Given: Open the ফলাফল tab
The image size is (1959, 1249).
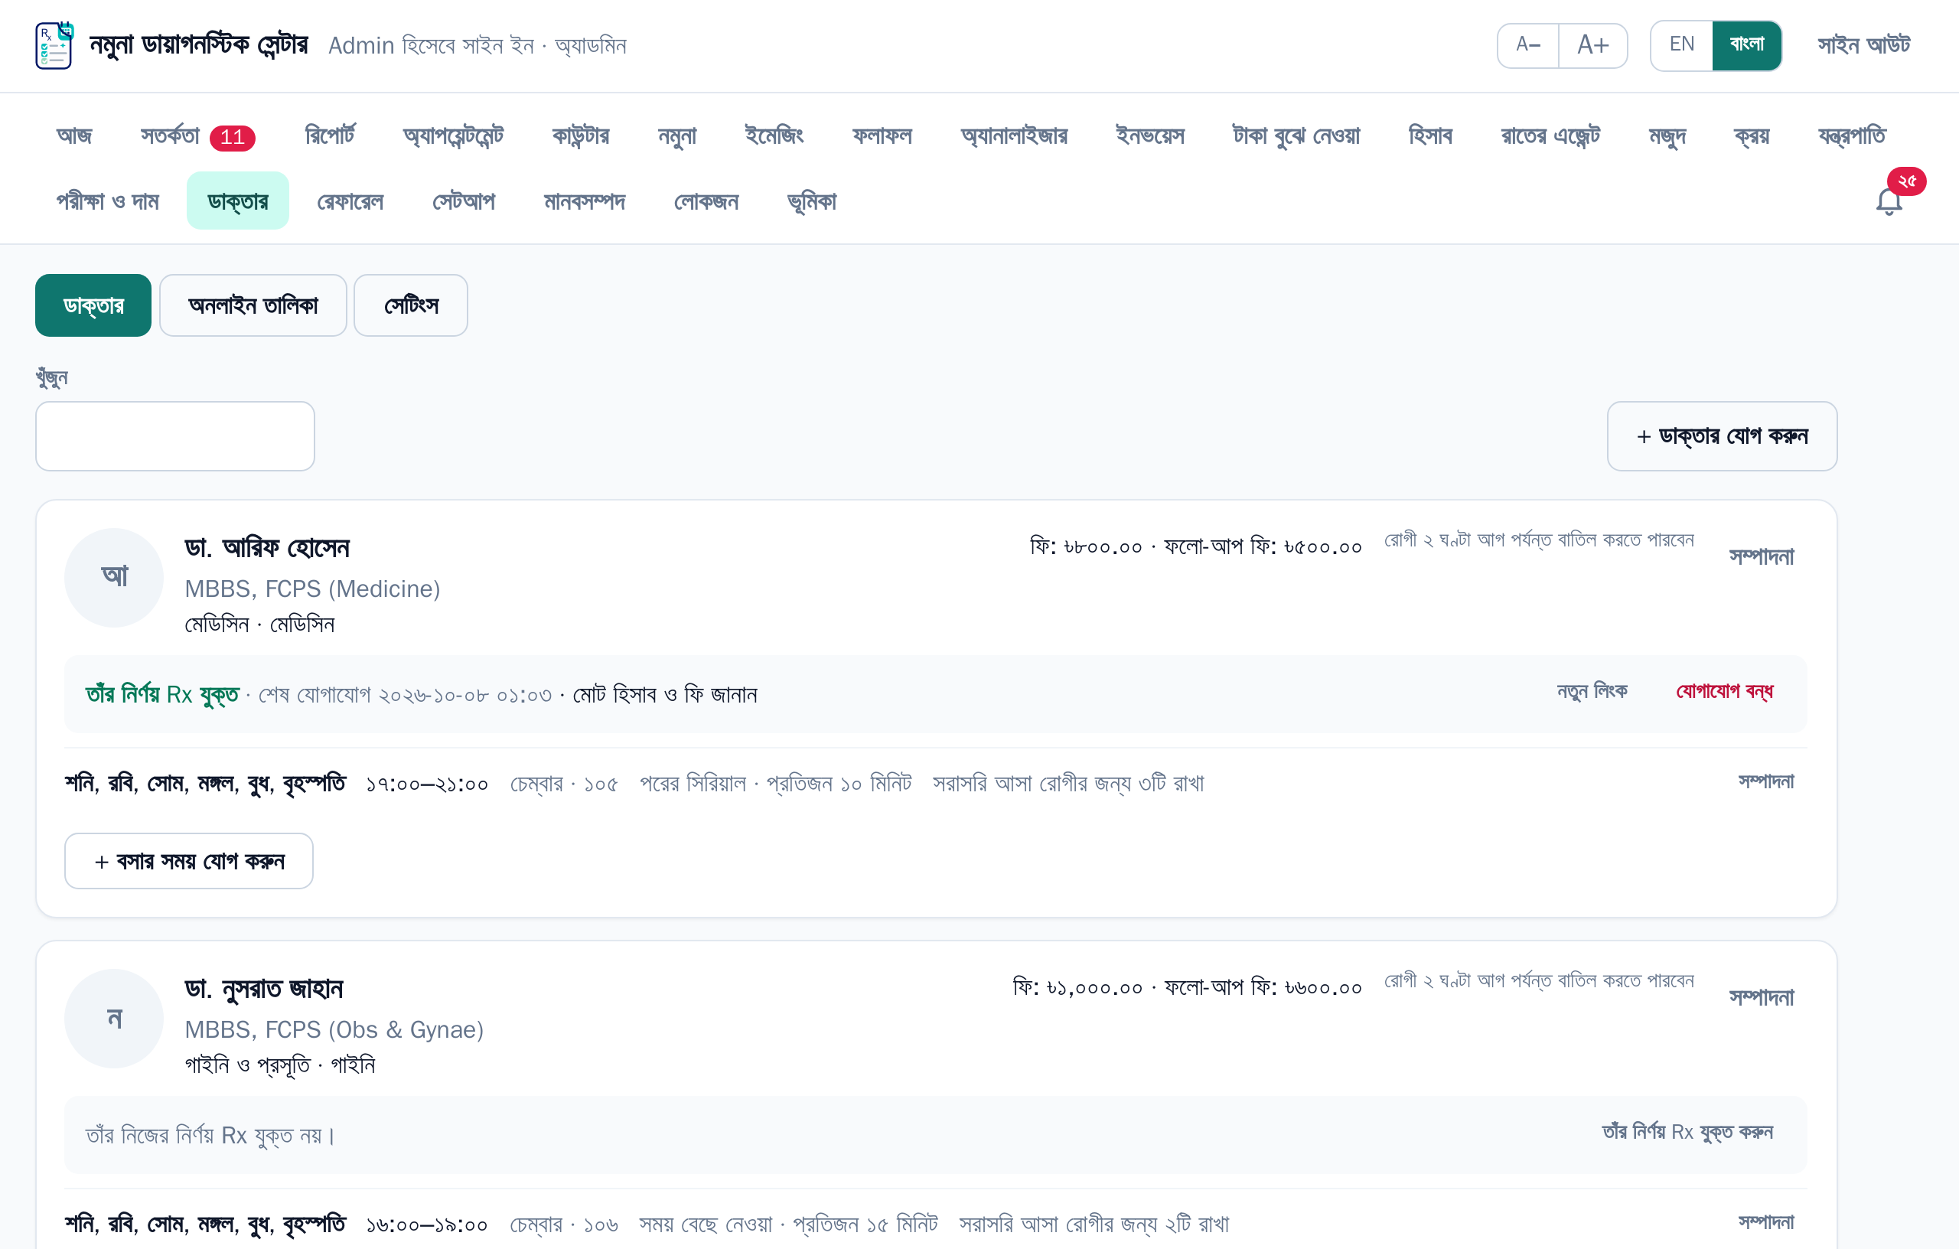Looking at the screenshot, I should tap(882, 135).
